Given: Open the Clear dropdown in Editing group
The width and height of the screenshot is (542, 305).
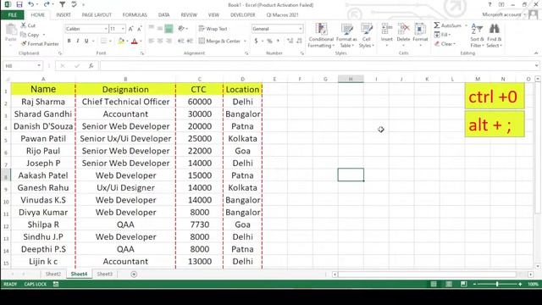Looking at the screenshot, I should pyautogui.click(x=445, y=43).
